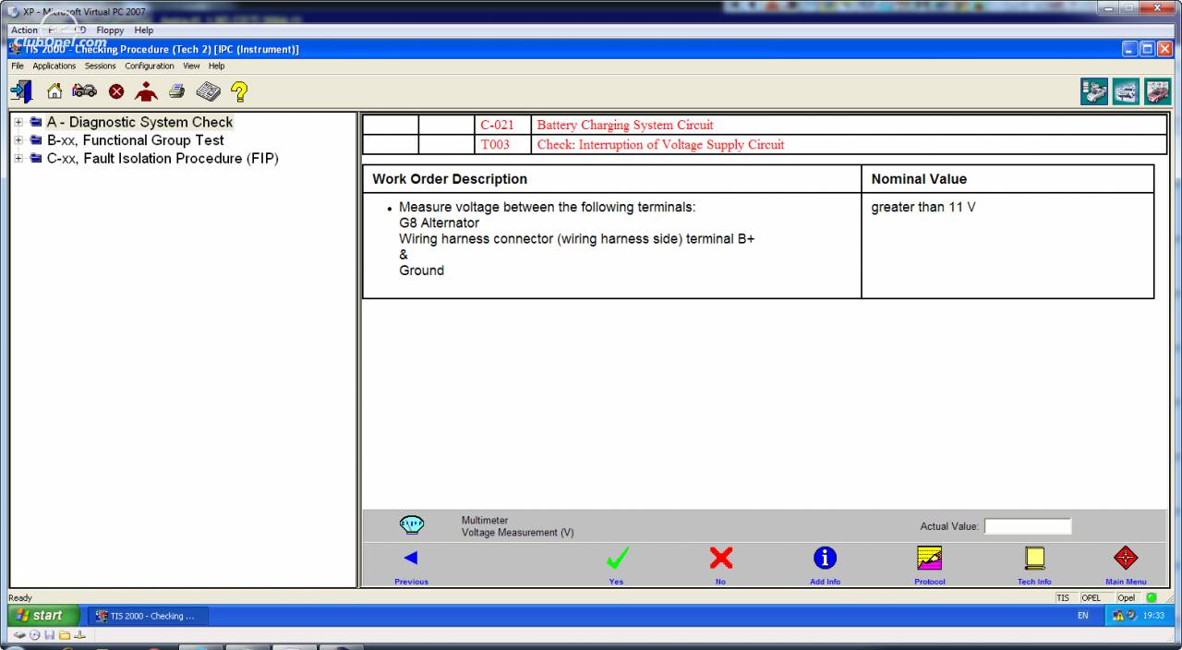Click the 'G8 Alternator' text line

click(440, 223)
